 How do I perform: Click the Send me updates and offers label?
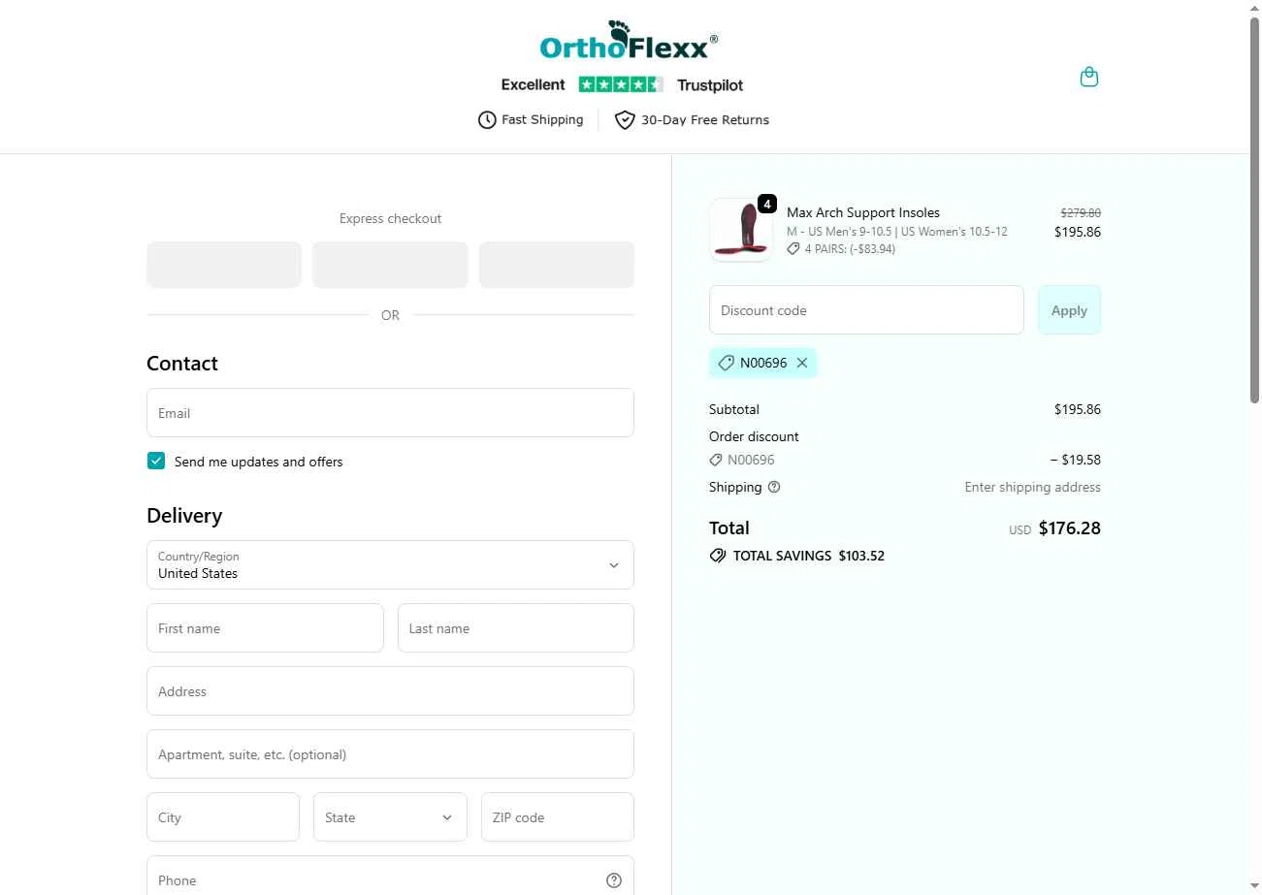(259, 462)
